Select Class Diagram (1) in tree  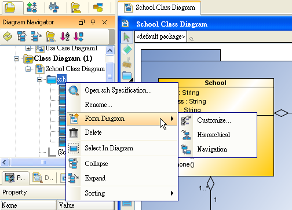(63, 58)
